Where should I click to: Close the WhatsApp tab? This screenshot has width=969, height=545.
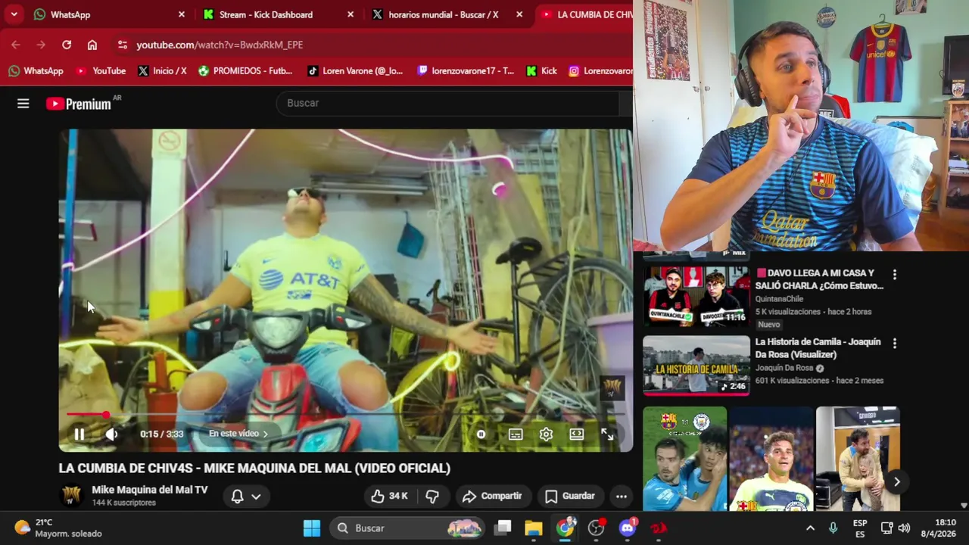[182, 14]
